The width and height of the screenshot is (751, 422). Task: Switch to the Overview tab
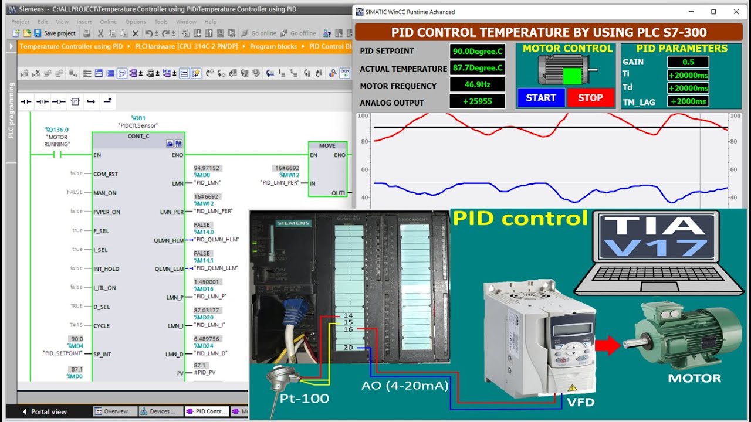pos(116,411)
